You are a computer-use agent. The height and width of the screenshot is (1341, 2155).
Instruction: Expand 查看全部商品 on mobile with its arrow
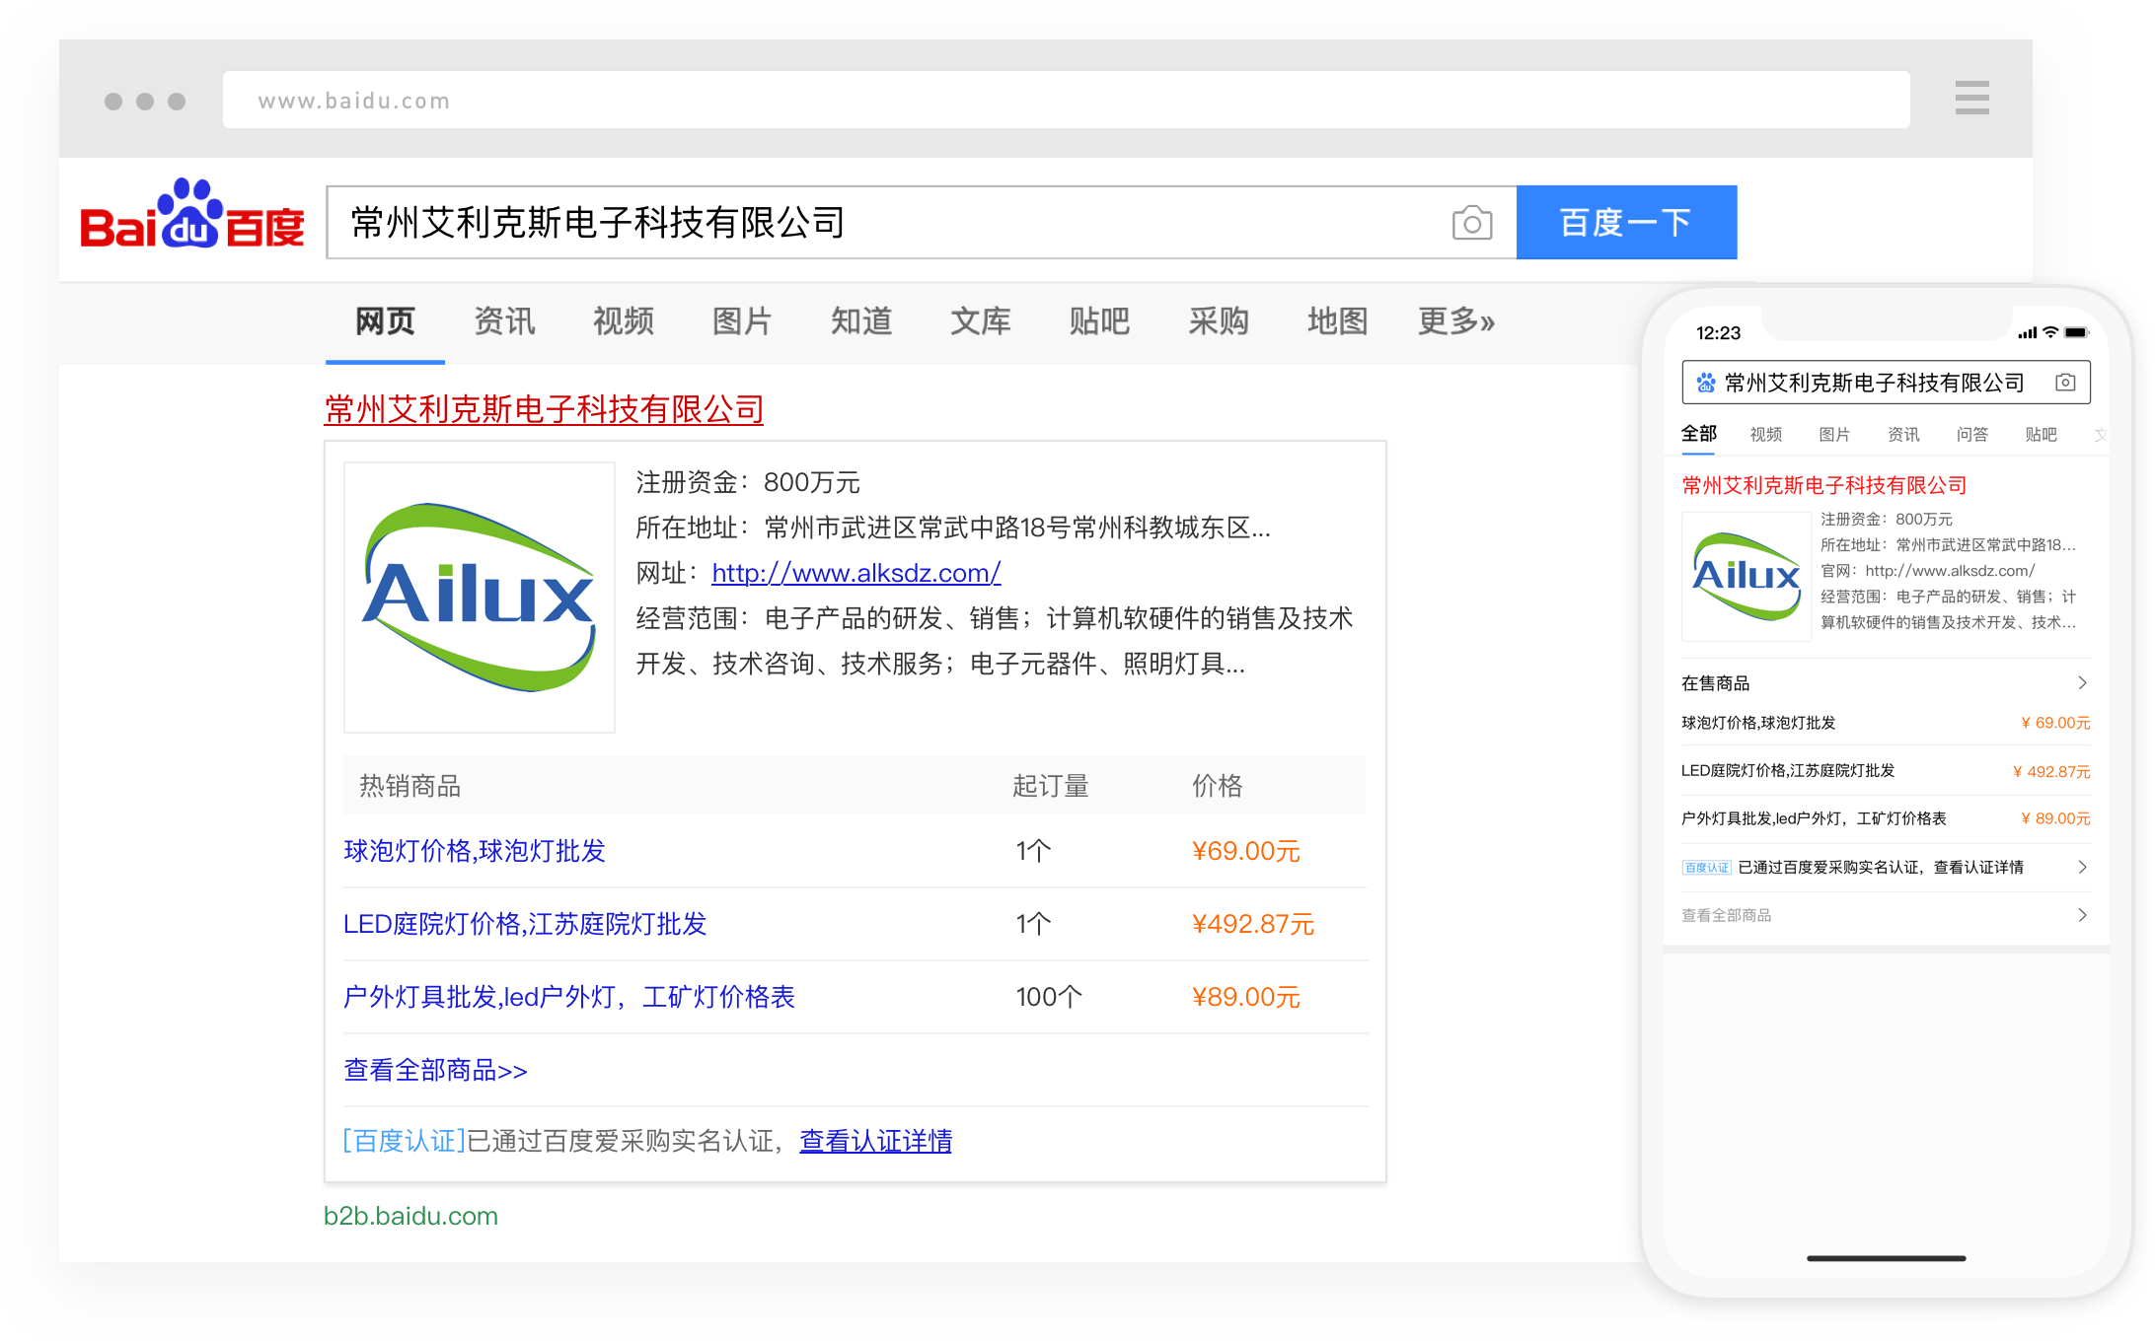(x=2083, y=915)
